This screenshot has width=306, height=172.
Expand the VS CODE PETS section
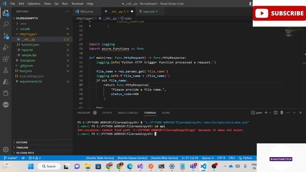click(14, 153)
